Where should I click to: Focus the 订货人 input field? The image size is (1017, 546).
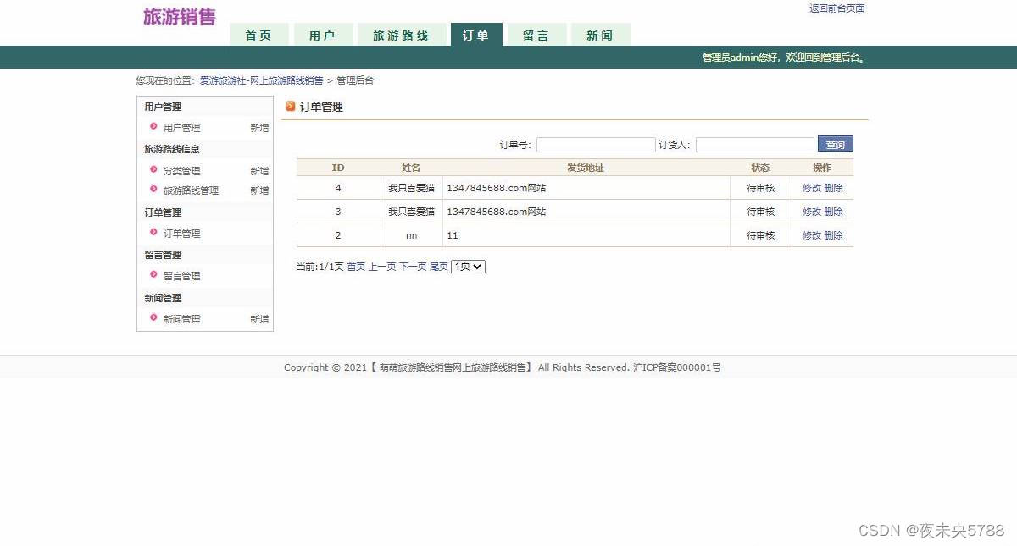point(755,145)
